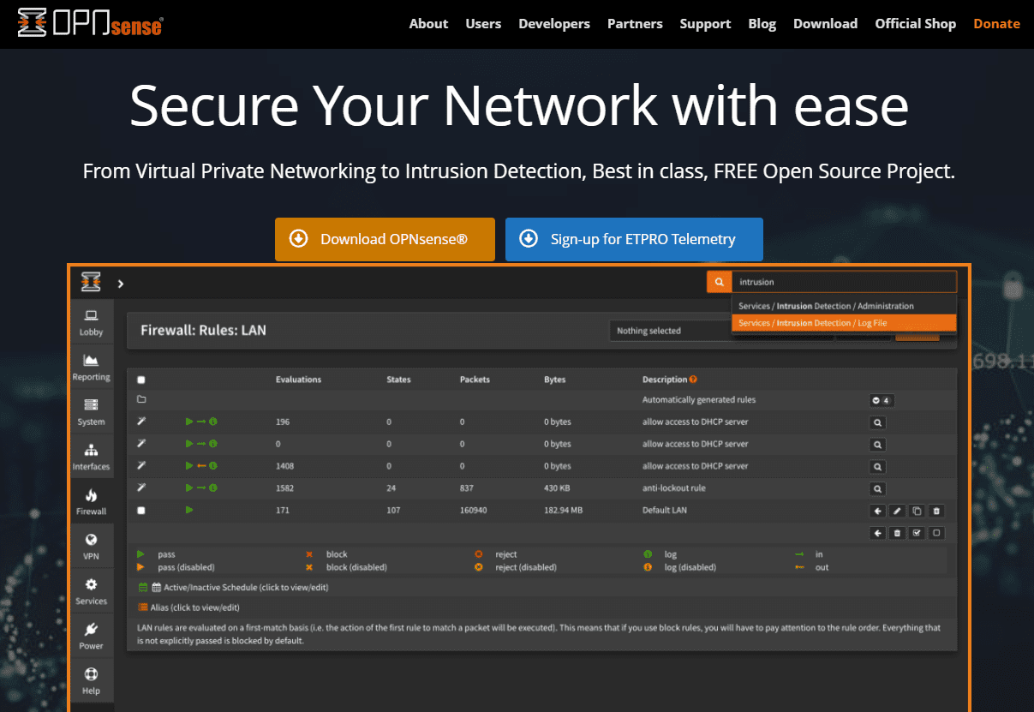Screen dimensions: 1034x712
Task: Click the wand icon on the anti-lockout rule row
Action: pyautogui.click(x=141, y=488)
